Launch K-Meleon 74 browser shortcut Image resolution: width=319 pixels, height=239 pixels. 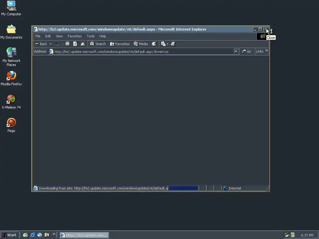point(11,102)
